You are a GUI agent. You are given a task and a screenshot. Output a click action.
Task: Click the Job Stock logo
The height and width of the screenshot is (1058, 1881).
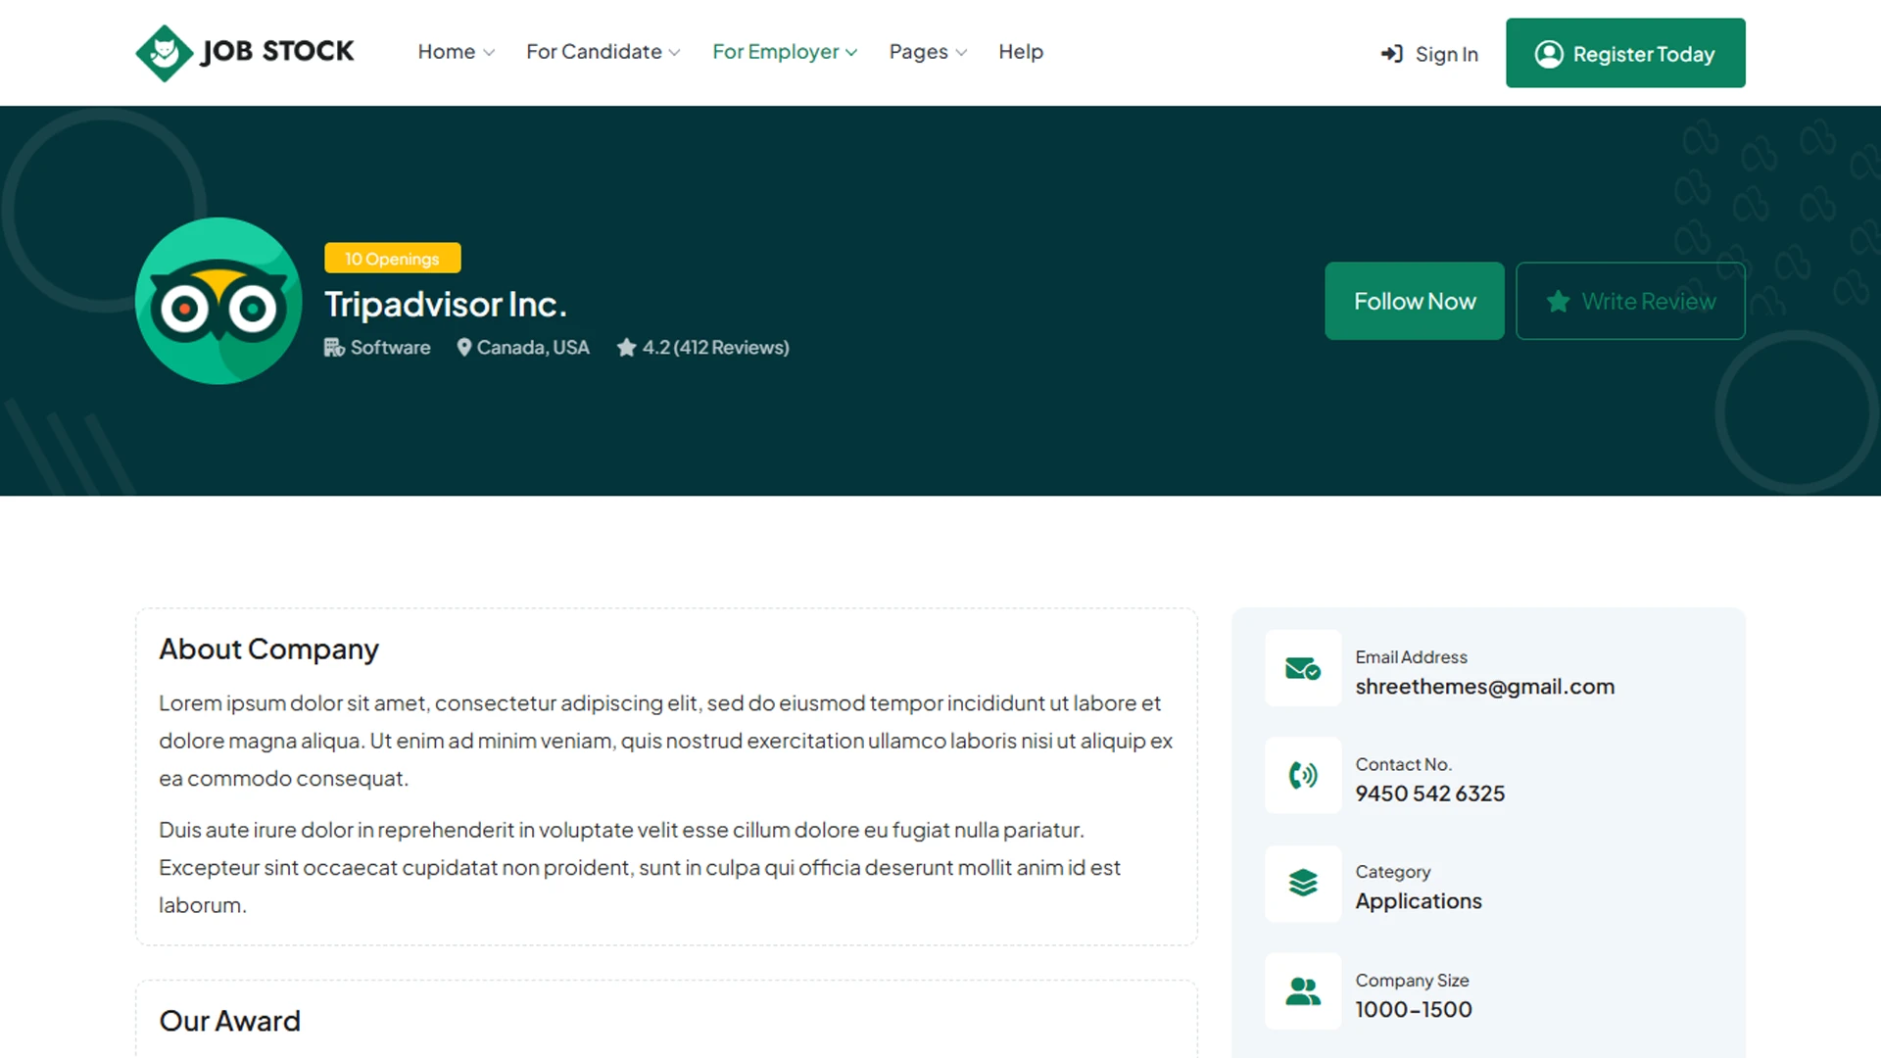[x=245, y=52]
